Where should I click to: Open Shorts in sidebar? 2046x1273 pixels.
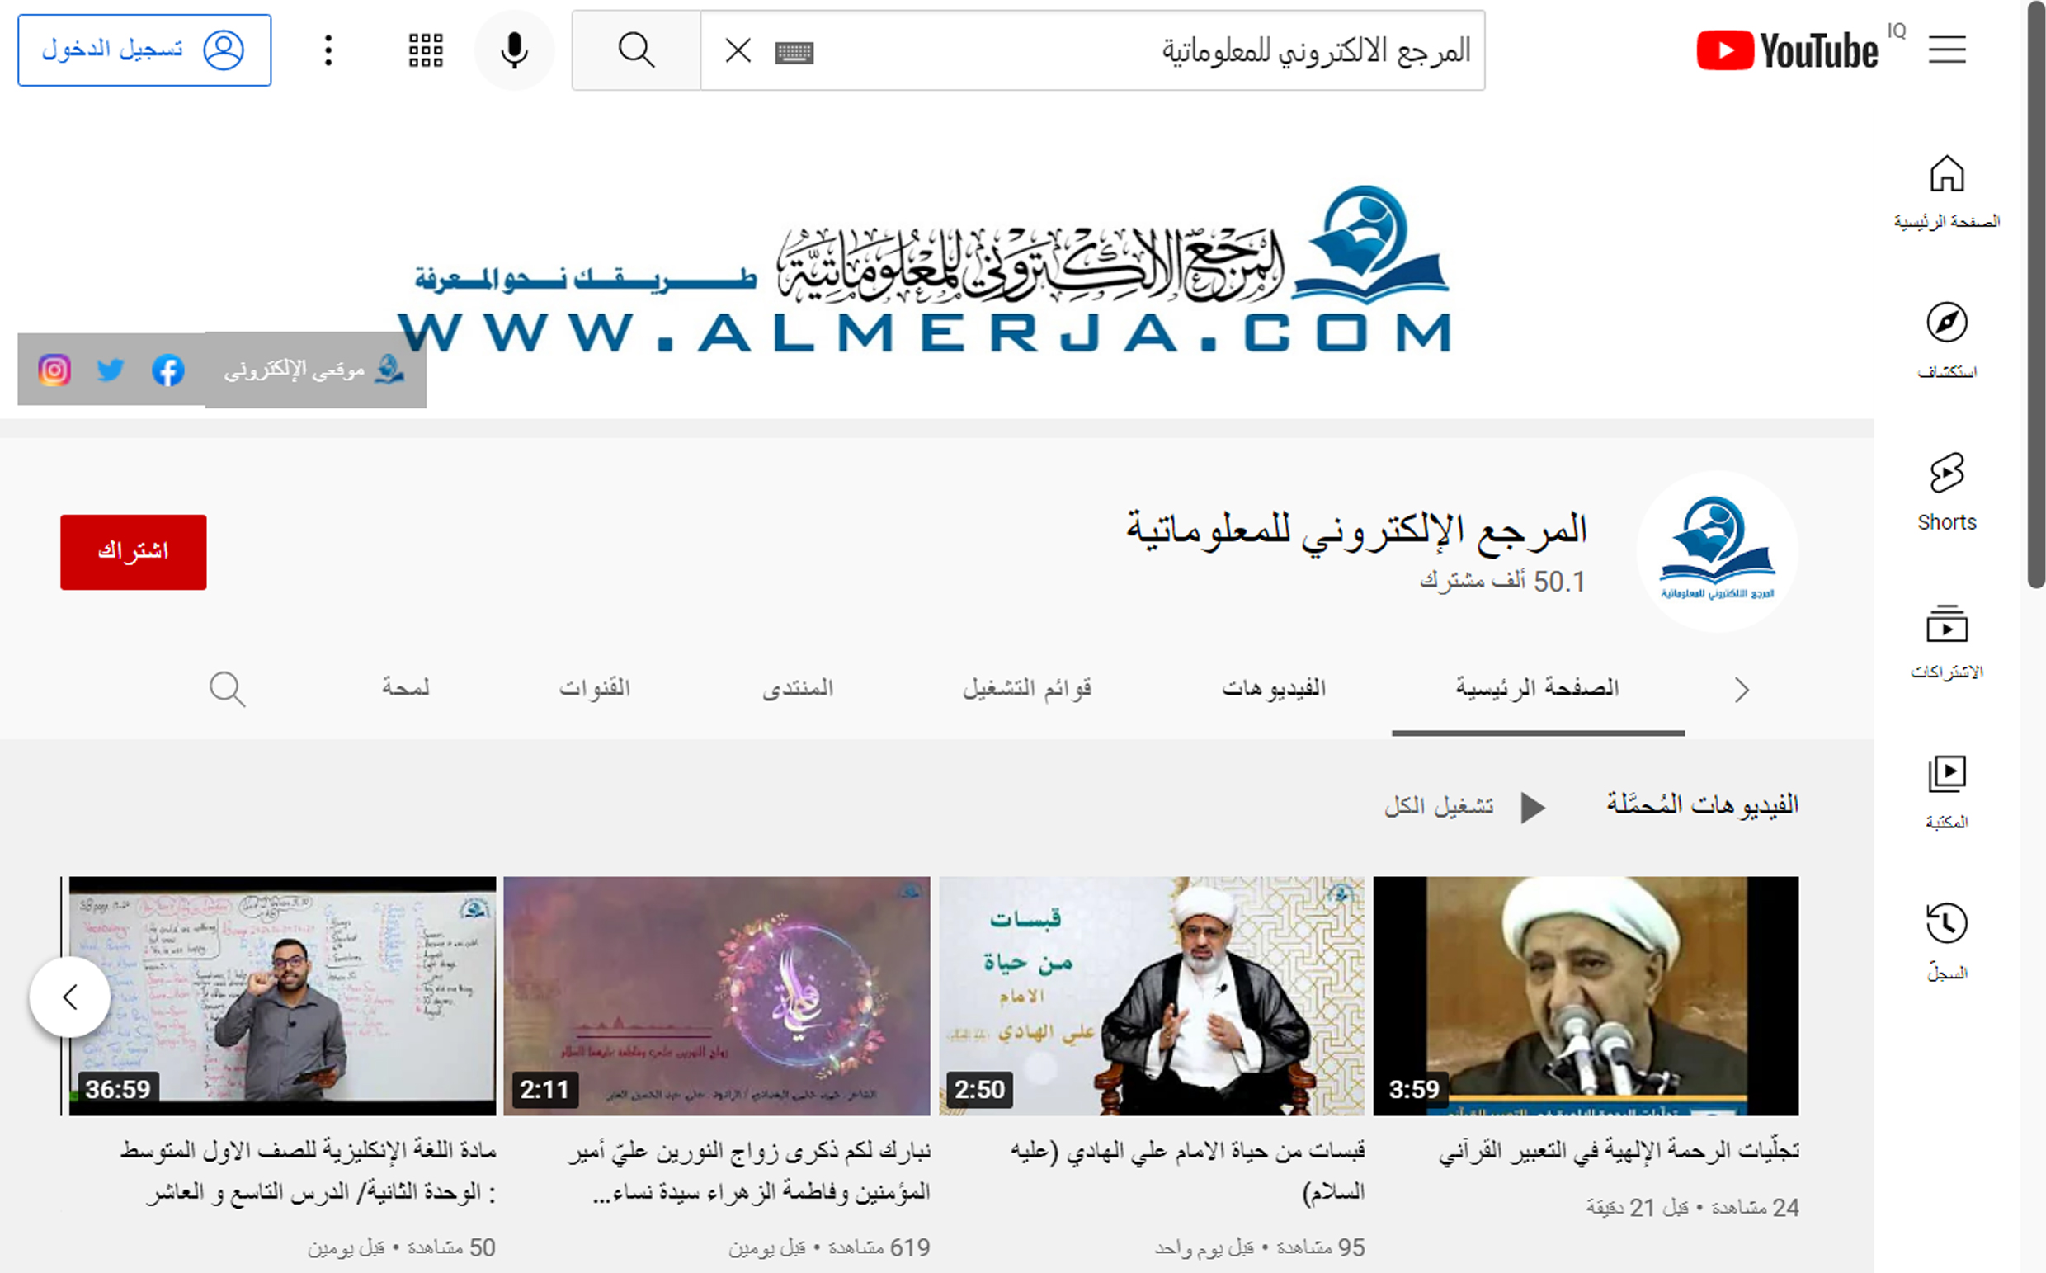[x=1947, y=492]
